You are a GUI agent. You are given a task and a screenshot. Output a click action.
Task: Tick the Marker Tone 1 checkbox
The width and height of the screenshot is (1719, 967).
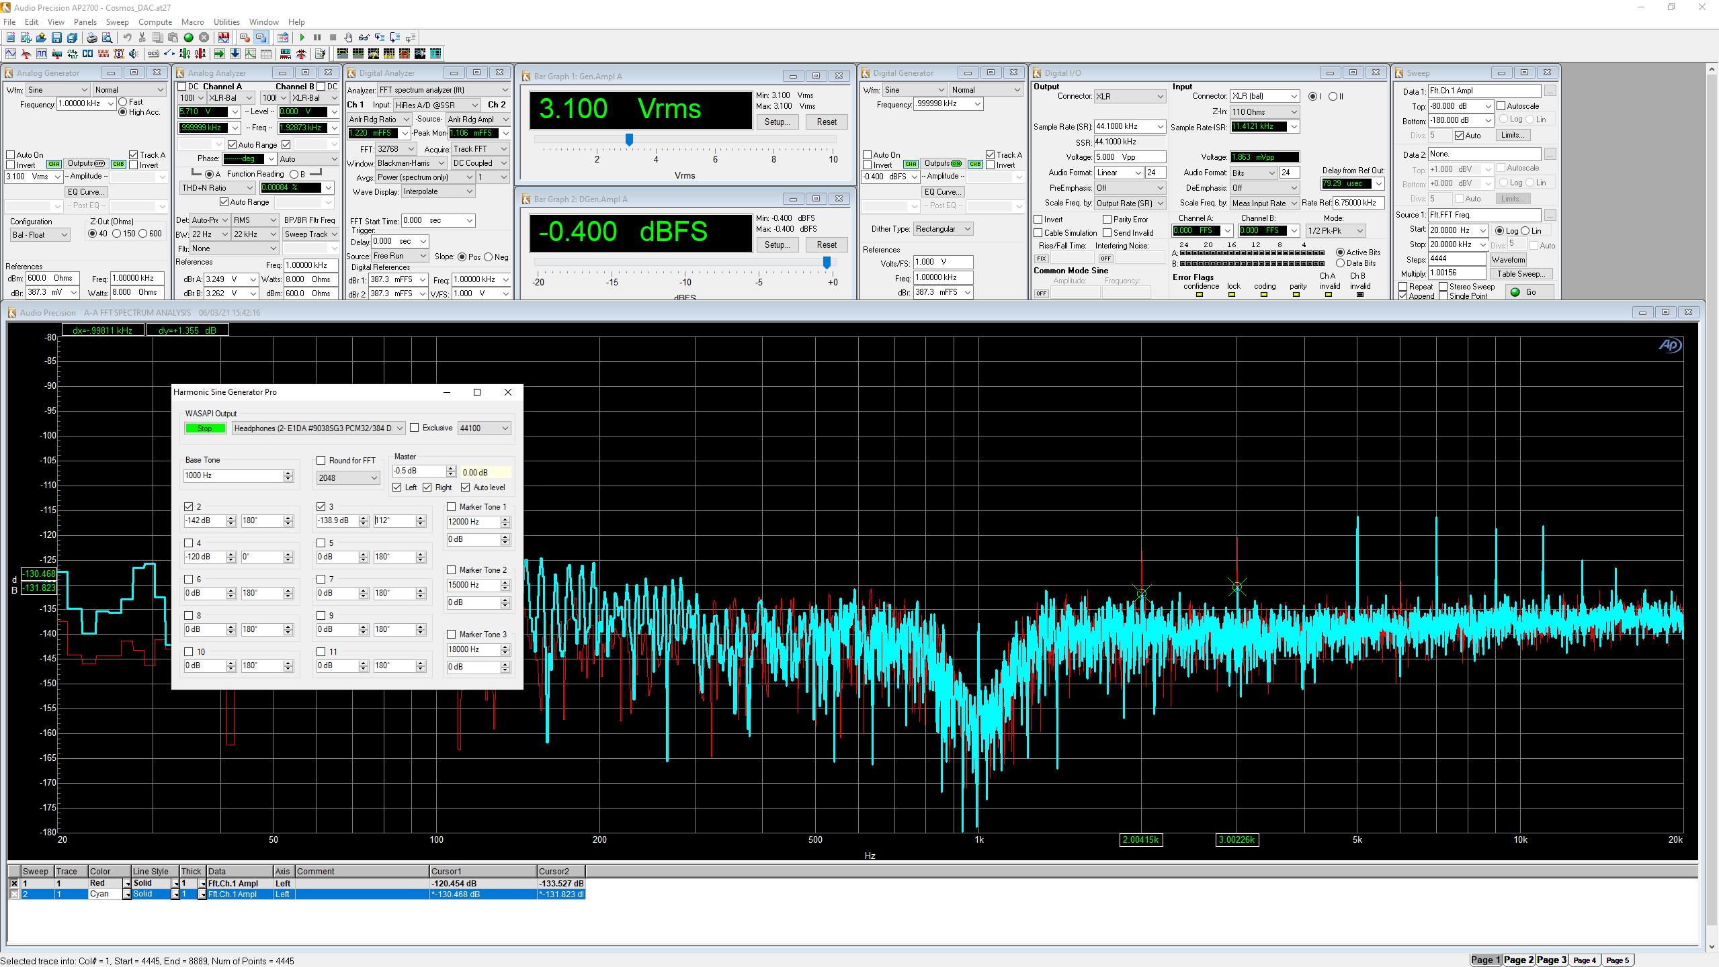(452, 507)
